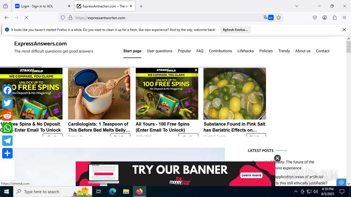Image resolution: width=351 pixels, height=197 pixels.
Task: Close the AOL login tab
Action: 69,6
